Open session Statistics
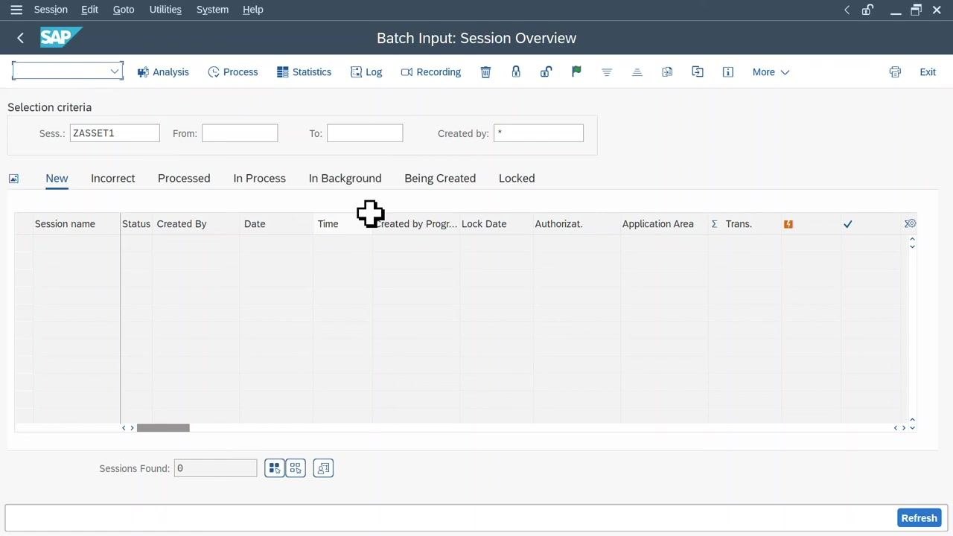This screenshot has height=536, width=953. [x=304, y=72]
